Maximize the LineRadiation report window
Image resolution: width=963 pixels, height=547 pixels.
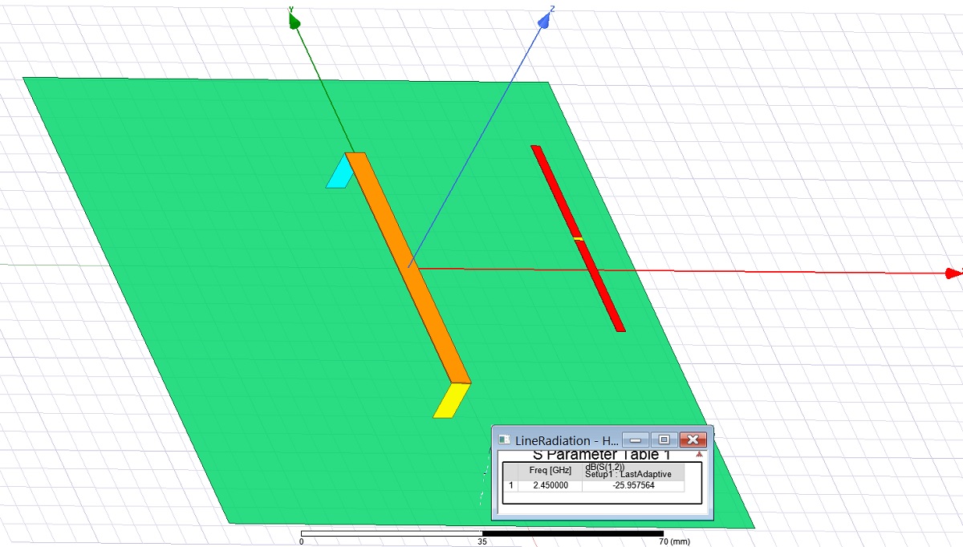tap(664, 440)
